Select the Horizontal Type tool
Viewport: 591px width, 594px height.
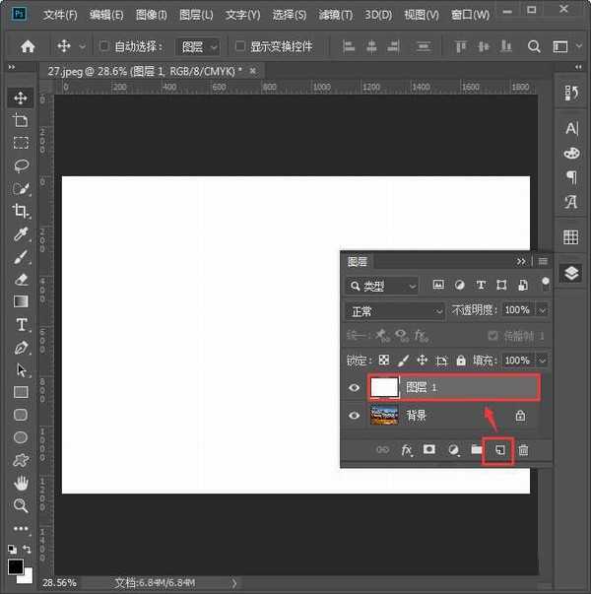click(x=21, y=325)
